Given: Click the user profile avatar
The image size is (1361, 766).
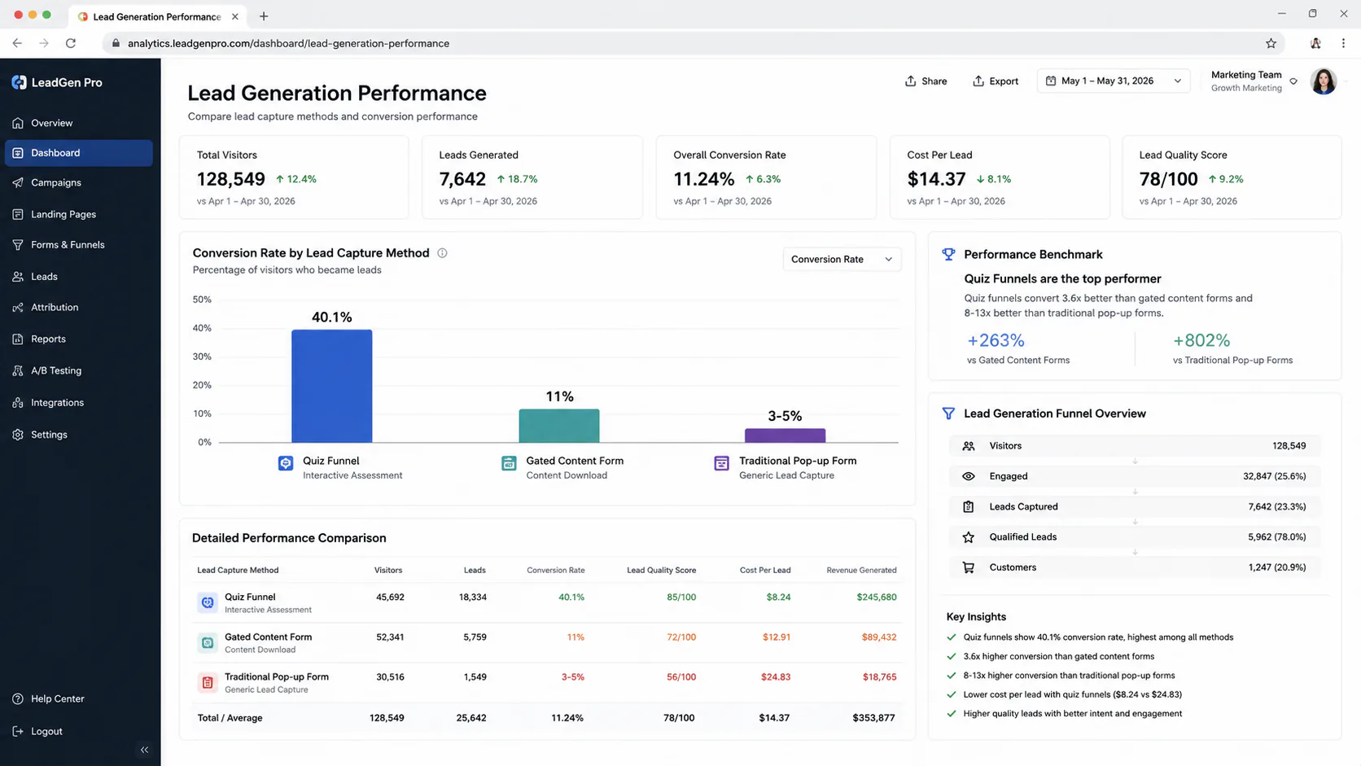Looking at the screenshot, I should click(1324, 81).
